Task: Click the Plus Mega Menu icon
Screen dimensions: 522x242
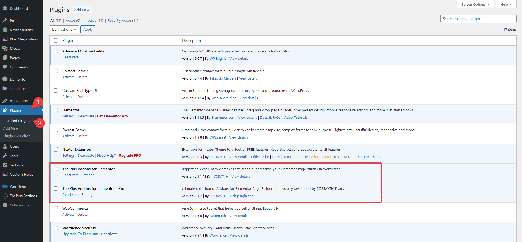Action: pyautogui.click(x=5, y=39)
